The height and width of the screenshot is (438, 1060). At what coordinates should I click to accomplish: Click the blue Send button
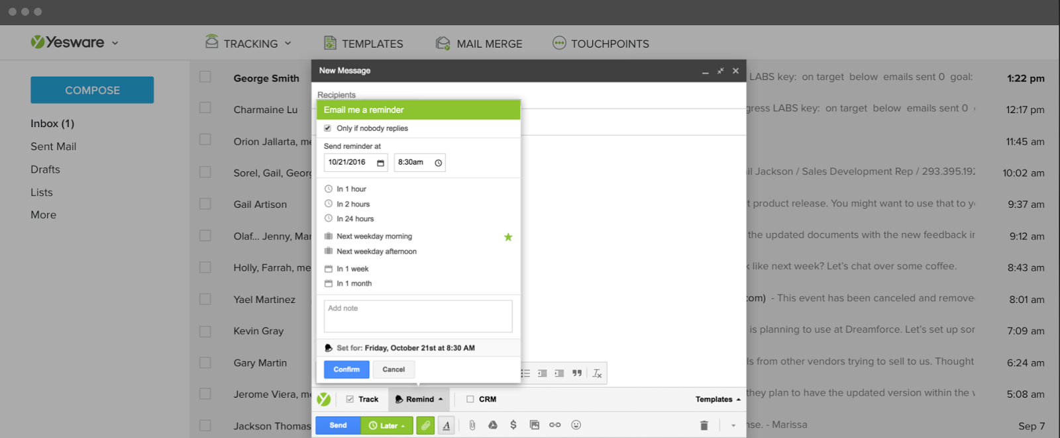(338, 425)
